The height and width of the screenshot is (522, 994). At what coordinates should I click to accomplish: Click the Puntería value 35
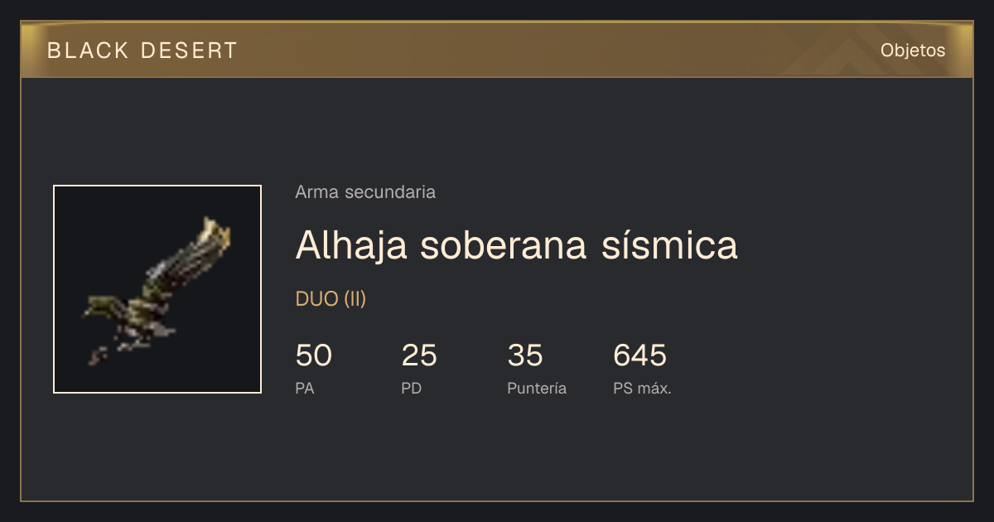[525, 355]
